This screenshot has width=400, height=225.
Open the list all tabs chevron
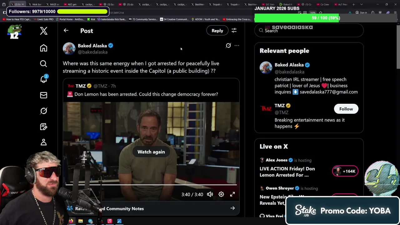pos(362,4)
